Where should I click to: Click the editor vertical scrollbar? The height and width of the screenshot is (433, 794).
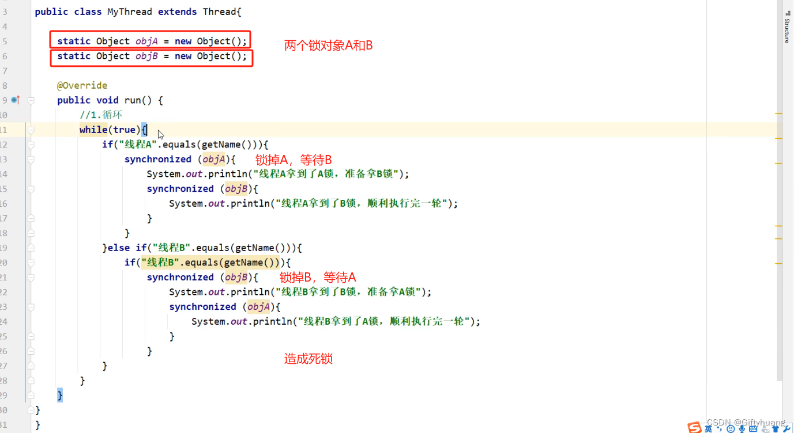coord(779,190)
